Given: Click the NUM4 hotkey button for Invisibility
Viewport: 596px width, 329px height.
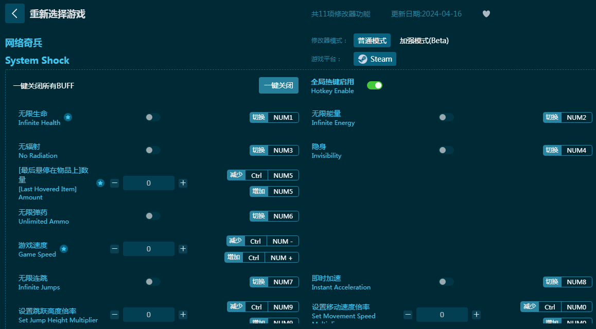Looking at the screenshot, I should [568, 150].
